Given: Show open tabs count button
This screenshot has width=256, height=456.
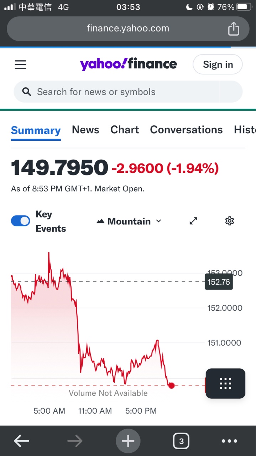Looking at the screenshot, I should coord(181,441).
